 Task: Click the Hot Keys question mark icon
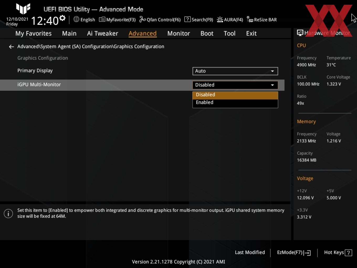(x=348, y=253)
